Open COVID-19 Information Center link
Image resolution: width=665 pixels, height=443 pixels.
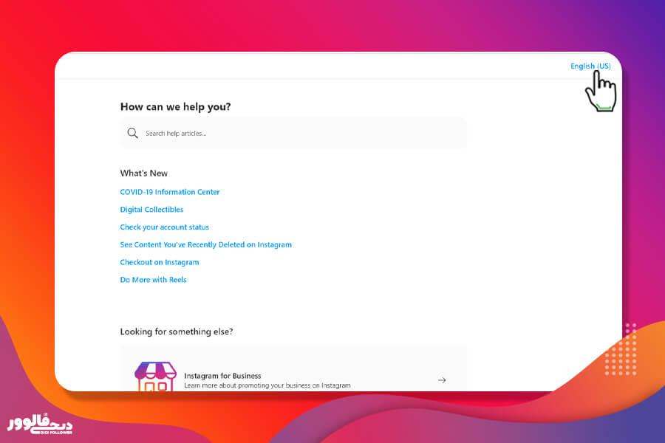pos(170,192)
